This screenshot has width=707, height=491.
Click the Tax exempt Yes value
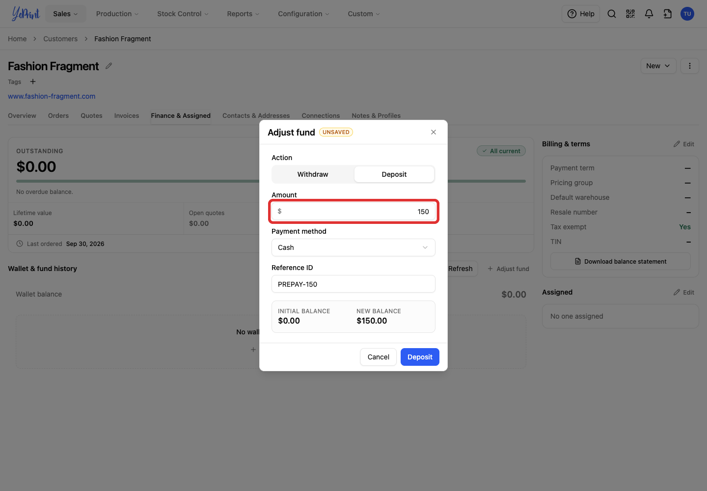pyautogui.click(x=685, y=227)
